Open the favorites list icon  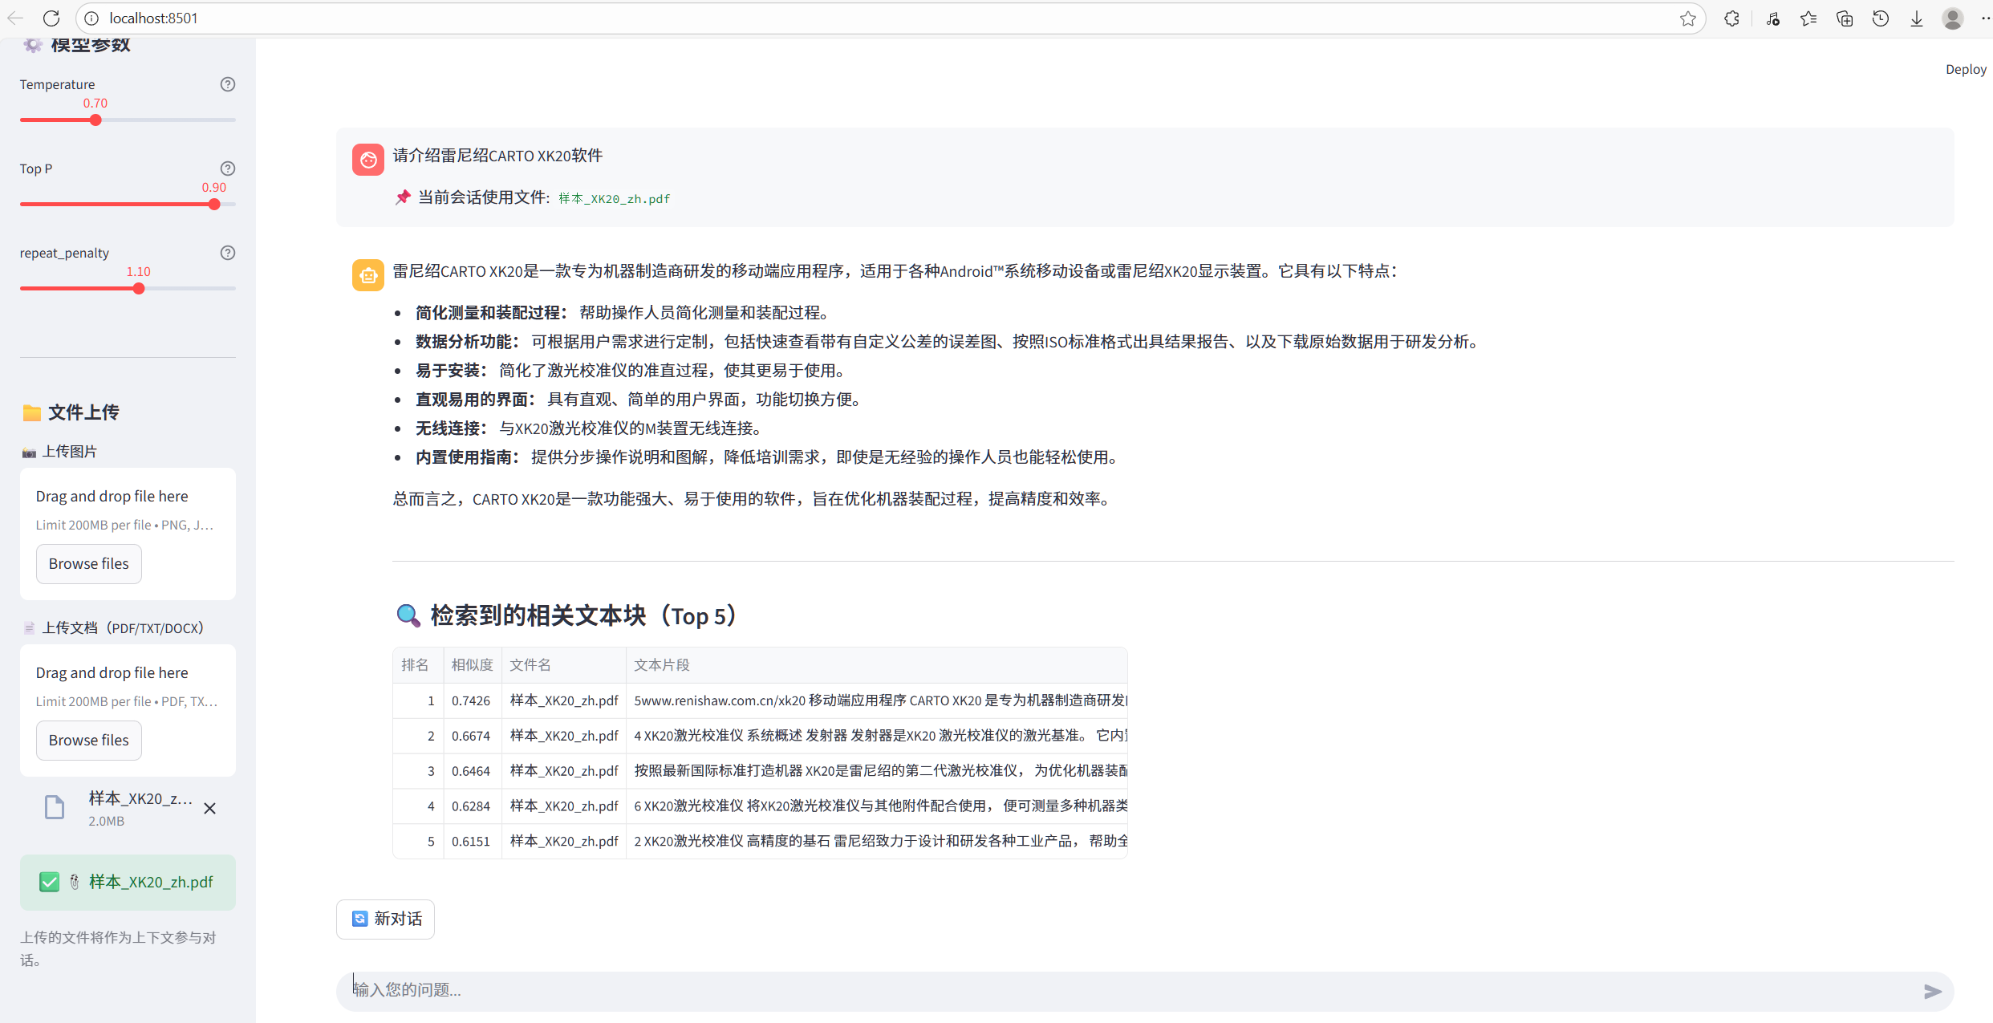1808,18
